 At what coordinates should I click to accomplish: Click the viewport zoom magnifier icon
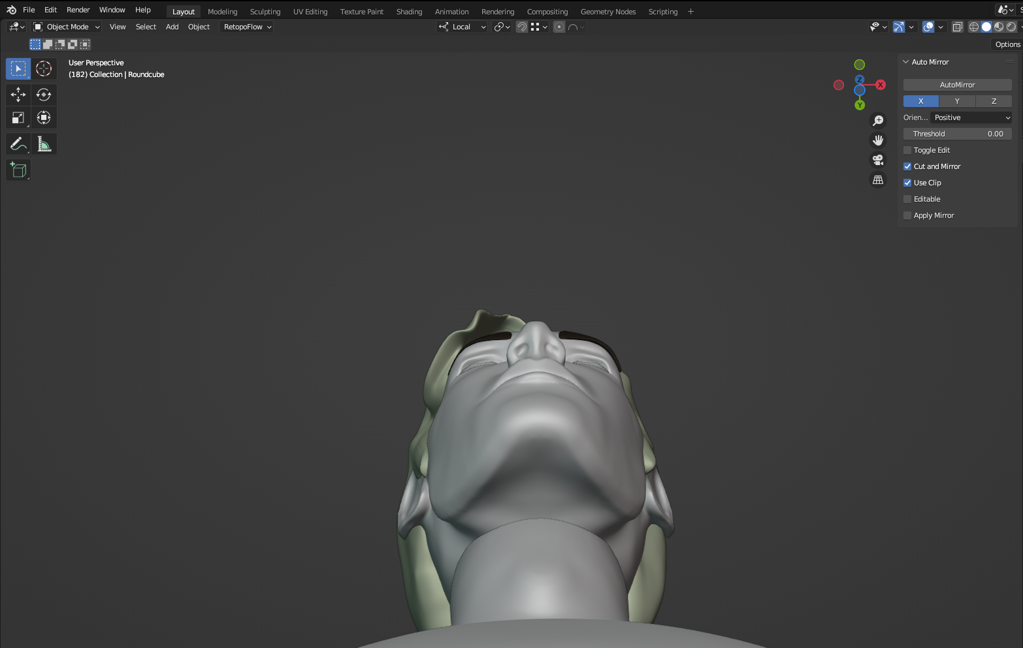coord(878,121)
